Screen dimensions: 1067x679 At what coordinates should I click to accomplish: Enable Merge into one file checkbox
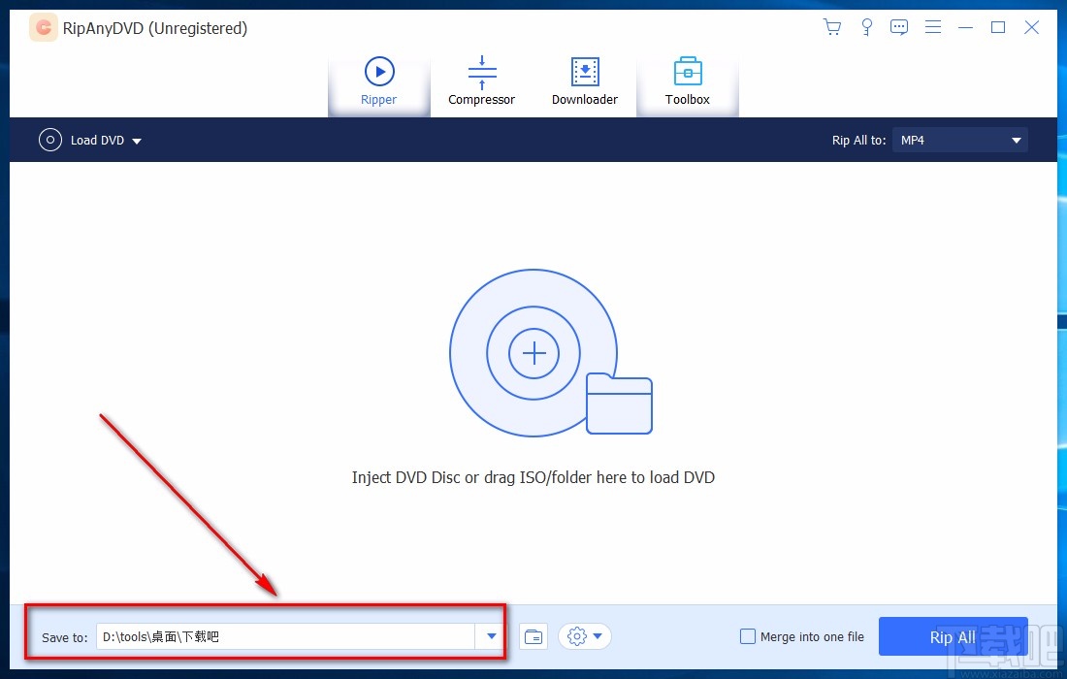[747, 637]
